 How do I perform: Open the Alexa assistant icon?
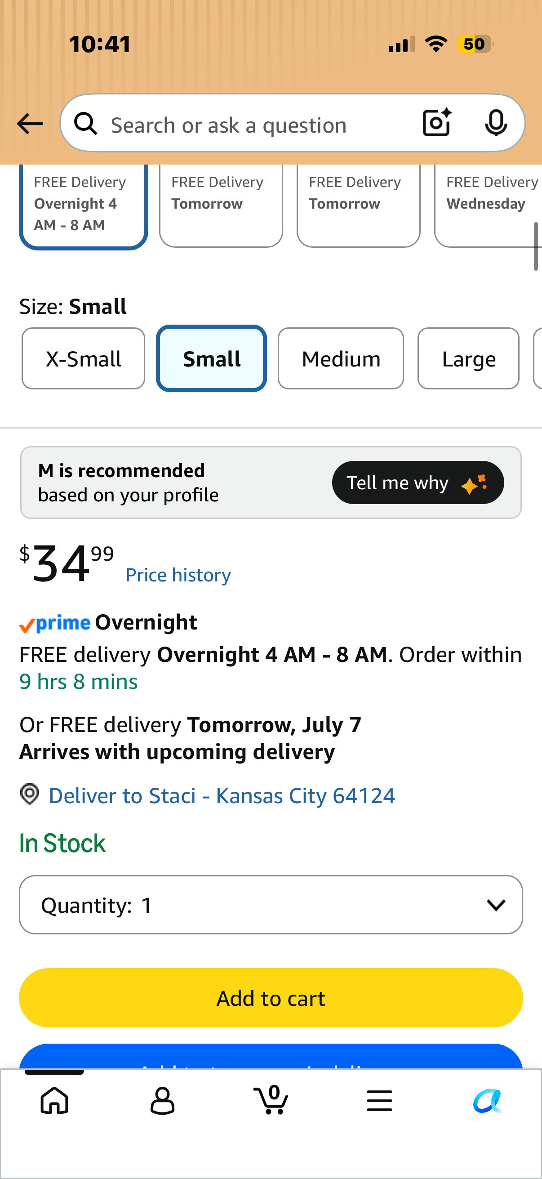pyautogui.click(x=488, y=1101)
